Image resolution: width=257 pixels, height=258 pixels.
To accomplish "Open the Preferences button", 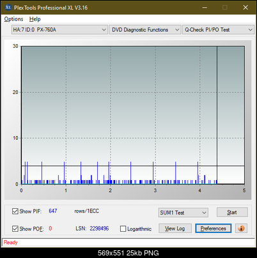I will point(214,229).
